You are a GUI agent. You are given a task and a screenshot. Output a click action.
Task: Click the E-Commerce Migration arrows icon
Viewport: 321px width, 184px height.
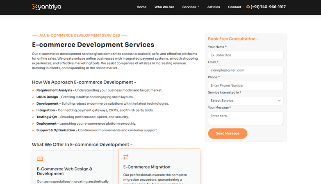click(x=126, y=157)
